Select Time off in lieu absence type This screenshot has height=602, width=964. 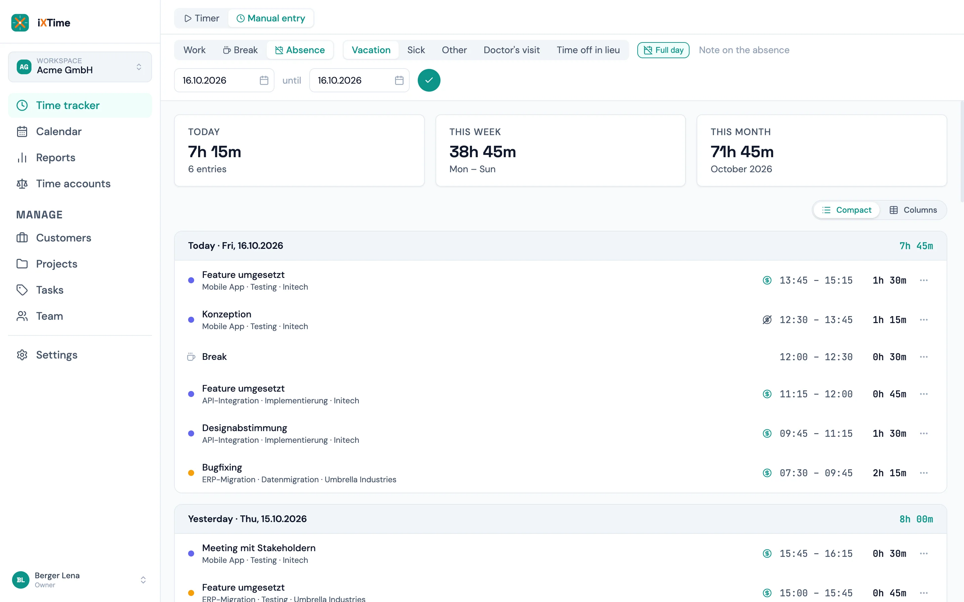pyautogui.click(x=588, y=50)
